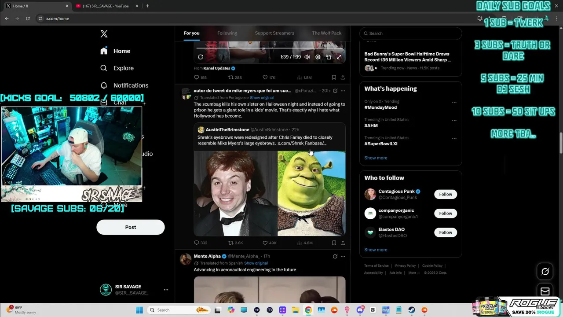
Task: Open the SIR SAVAGE account menu dots
Action: 166,290
